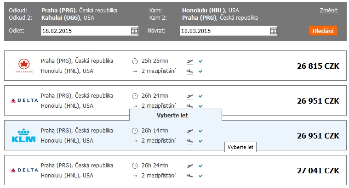Open the departure date calendar icon
The image size is (349, 188).
click(134, 31)
